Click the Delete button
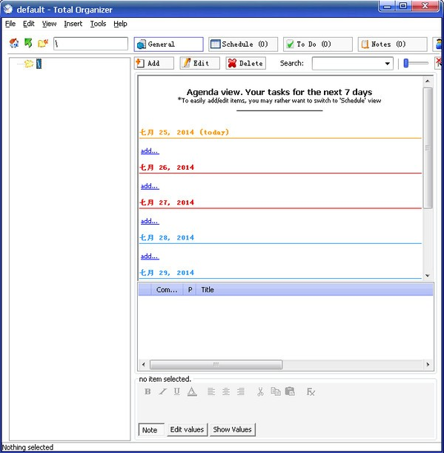 pyautogui.click(x=245, y=63)
